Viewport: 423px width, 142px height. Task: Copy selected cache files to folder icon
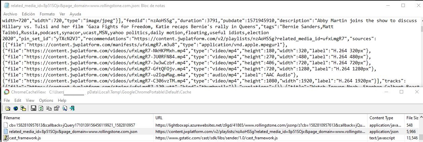point(23,108)
